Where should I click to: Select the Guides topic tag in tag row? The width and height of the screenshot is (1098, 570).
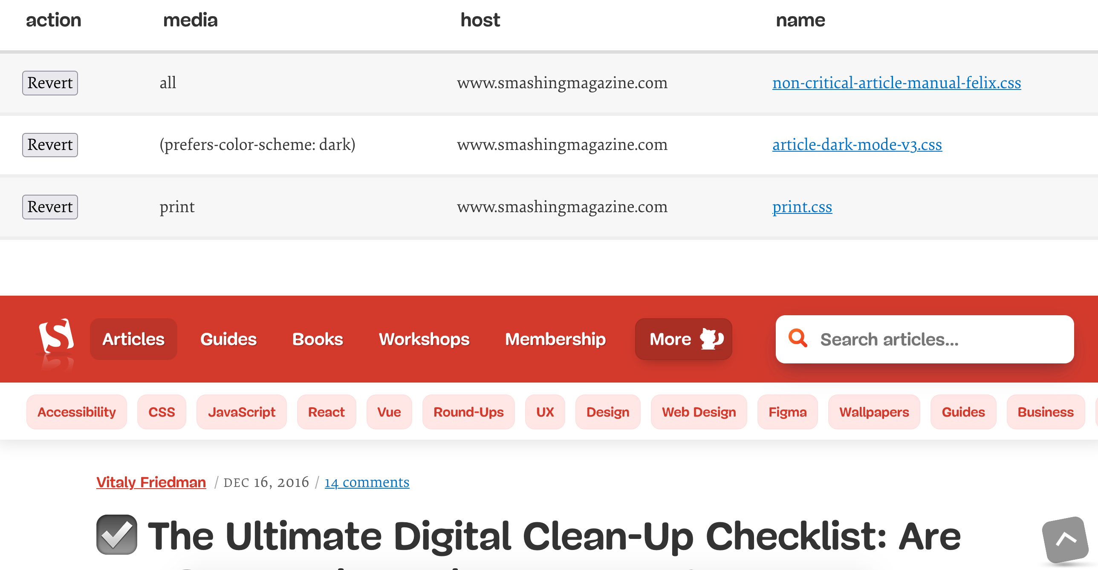963,412
